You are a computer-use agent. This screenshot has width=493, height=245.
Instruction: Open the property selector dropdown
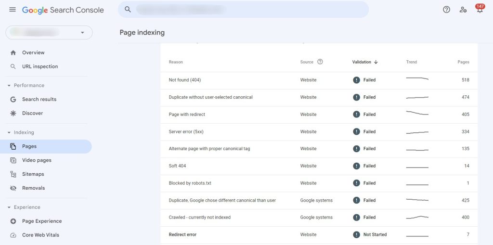tap(49, 32)
